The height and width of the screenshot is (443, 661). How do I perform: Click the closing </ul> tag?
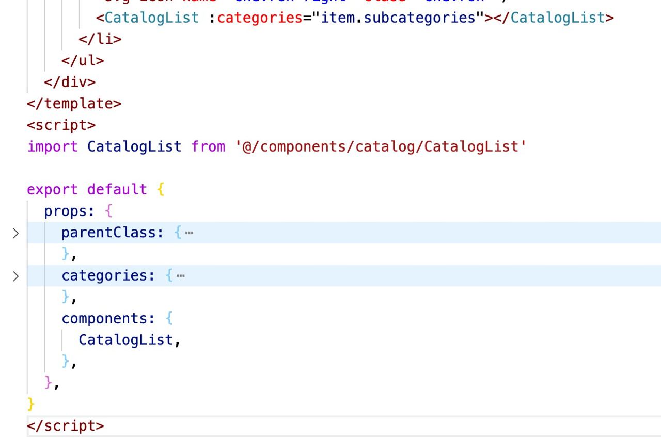pyautogui.click(x=83, y=60)
